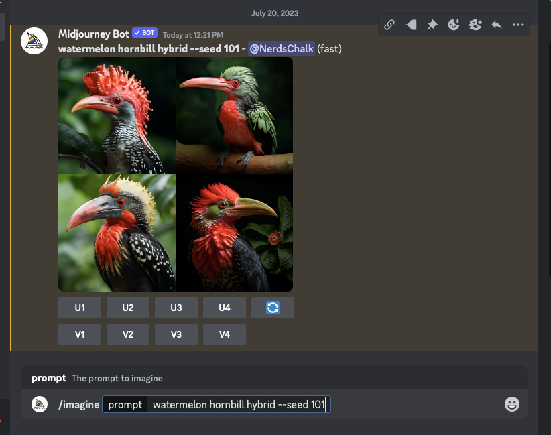Click the copy message link icon
The image size is (551, 435).
click(389, 25)
